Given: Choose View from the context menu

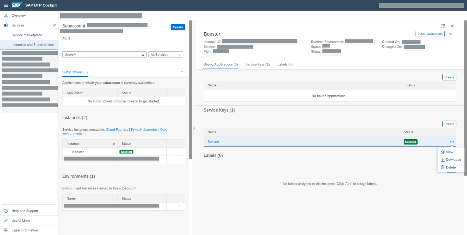Looking at the screenshot, I should pos(449,152).
